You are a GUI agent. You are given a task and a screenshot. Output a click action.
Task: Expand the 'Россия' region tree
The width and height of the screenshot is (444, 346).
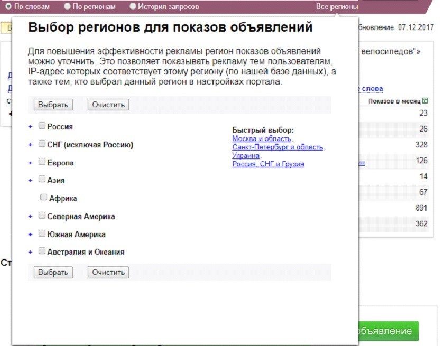[x=30, y=127]
